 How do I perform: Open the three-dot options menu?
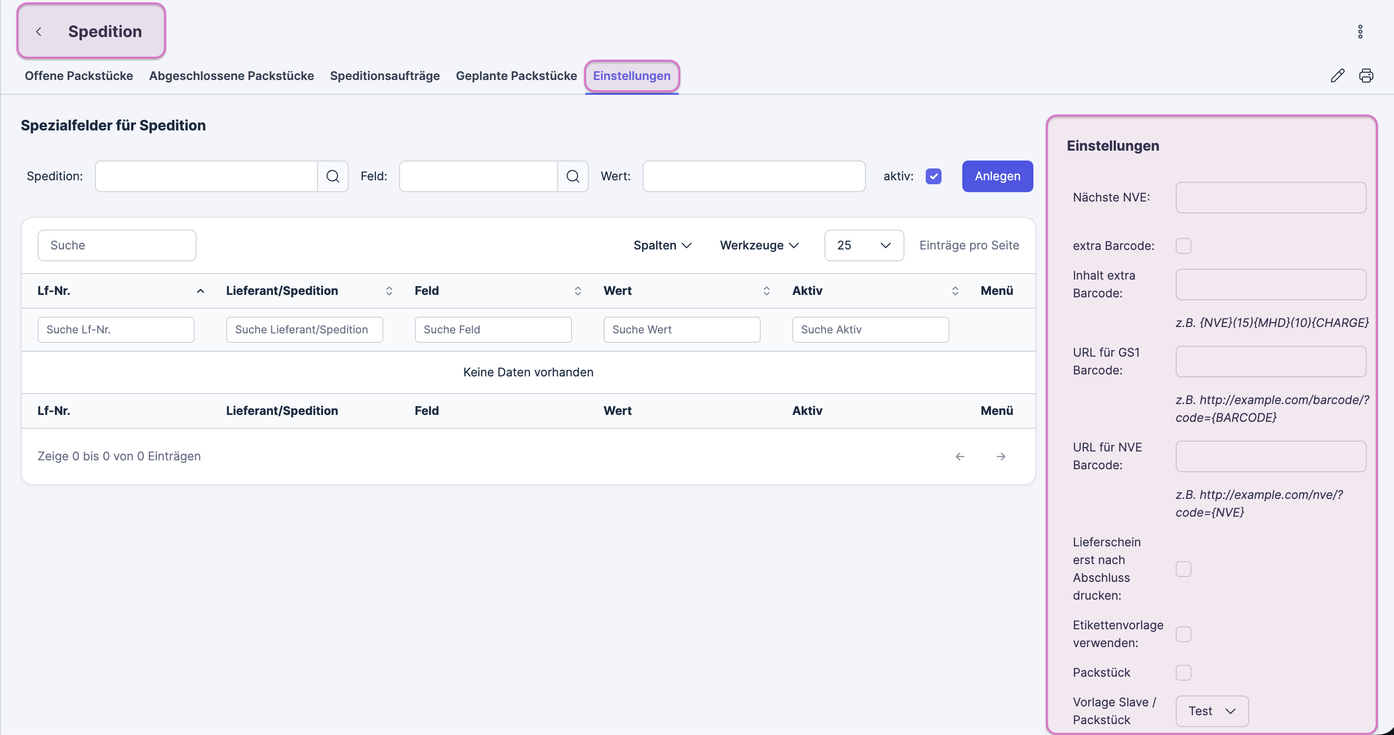click(1360, 32)
